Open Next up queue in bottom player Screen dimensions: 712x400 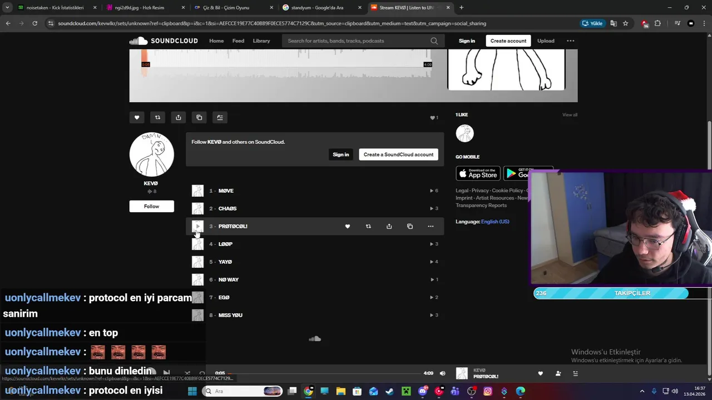click(576, 373)
